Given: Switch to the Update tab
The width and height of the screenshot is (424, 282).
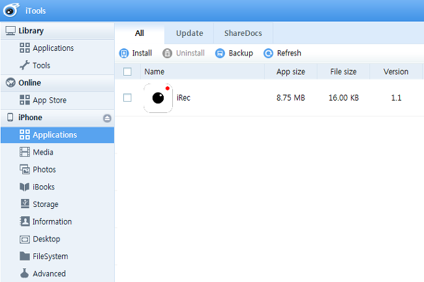Looking at the screenshot, I should click(x=190, y=33).
